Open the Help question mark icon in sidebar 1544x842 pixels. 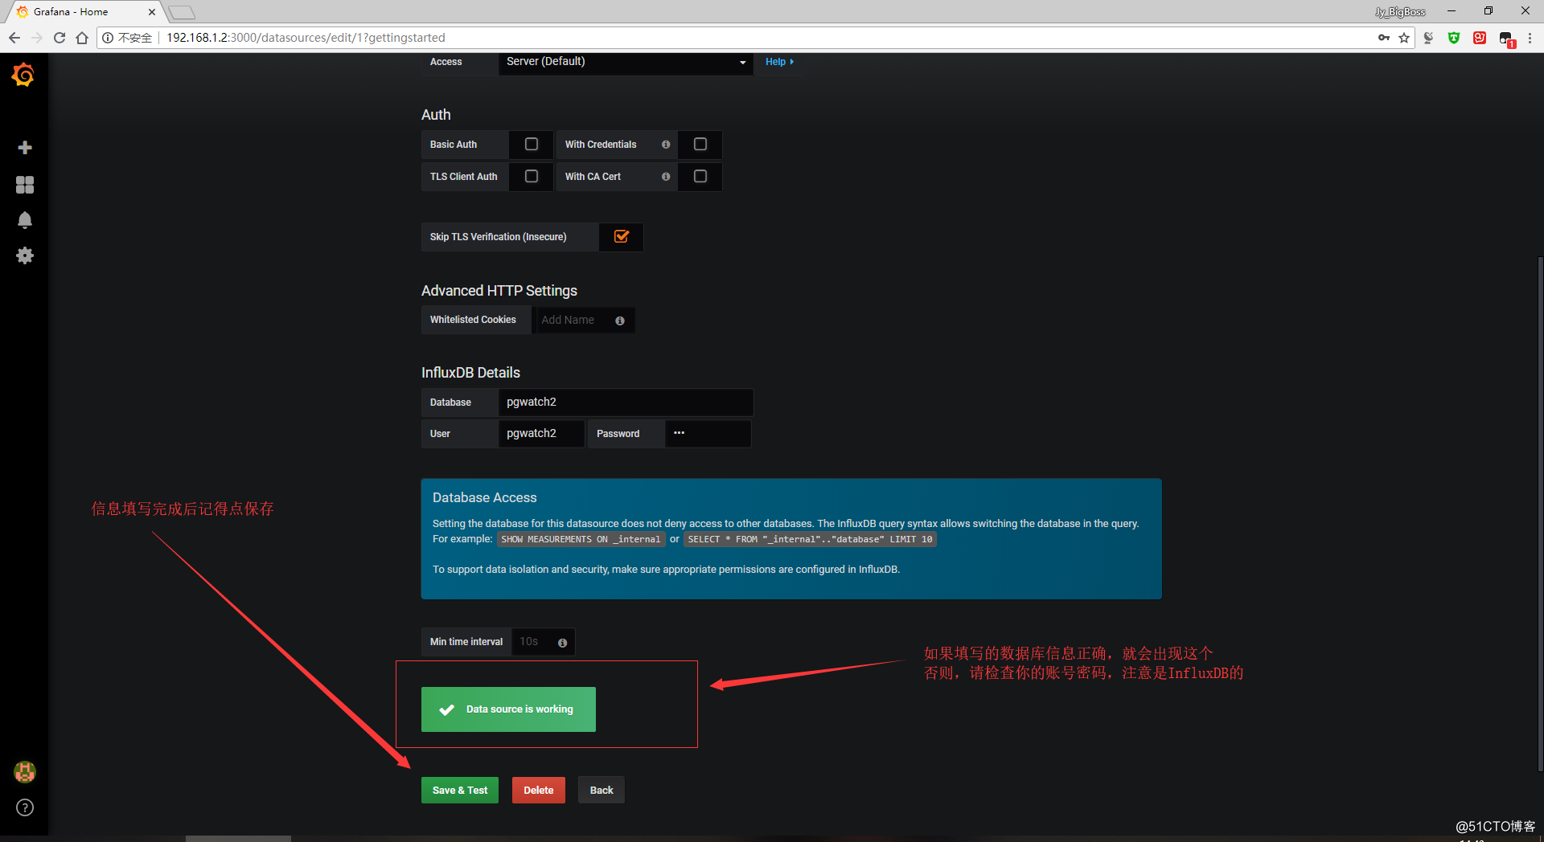25,807
